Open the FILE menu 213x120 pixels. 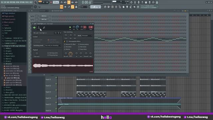(2, 2)
